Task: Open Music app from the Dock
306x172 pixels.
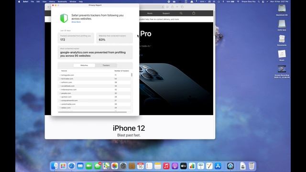Action: pos(166,166)
